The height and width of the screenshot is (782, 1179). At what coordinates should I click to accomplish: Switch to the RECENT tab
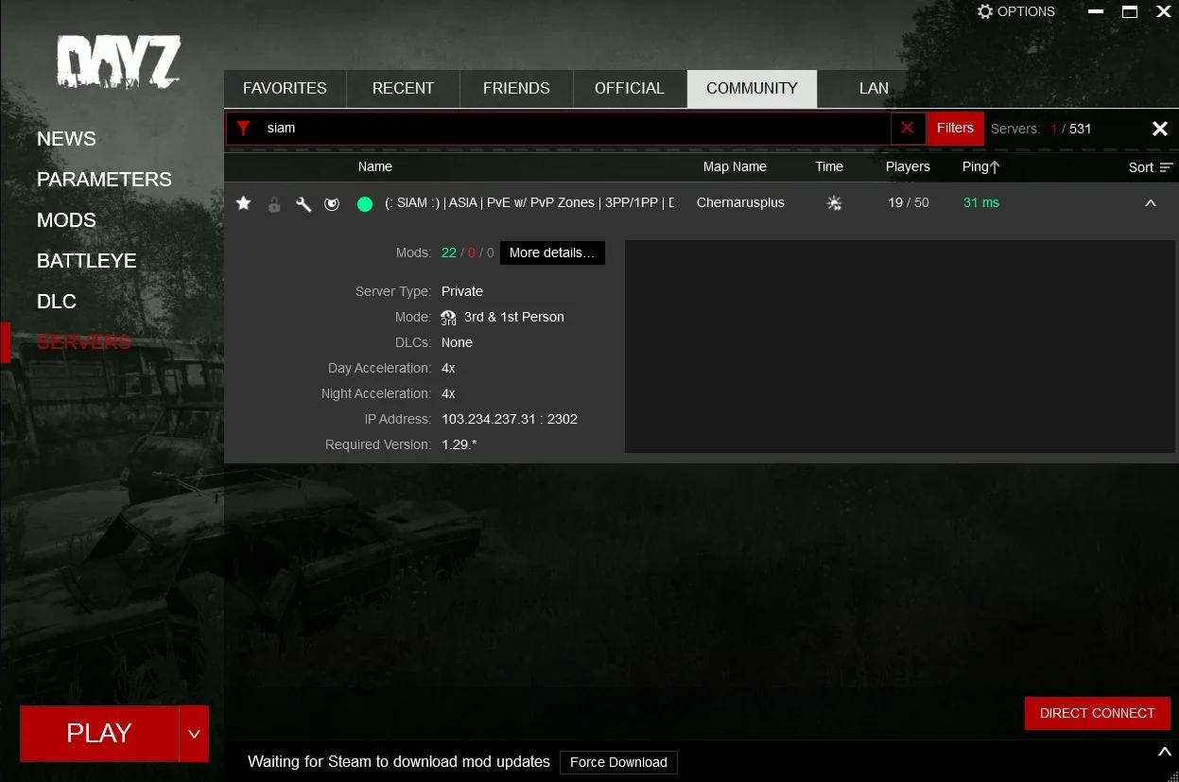coord(403,88)
